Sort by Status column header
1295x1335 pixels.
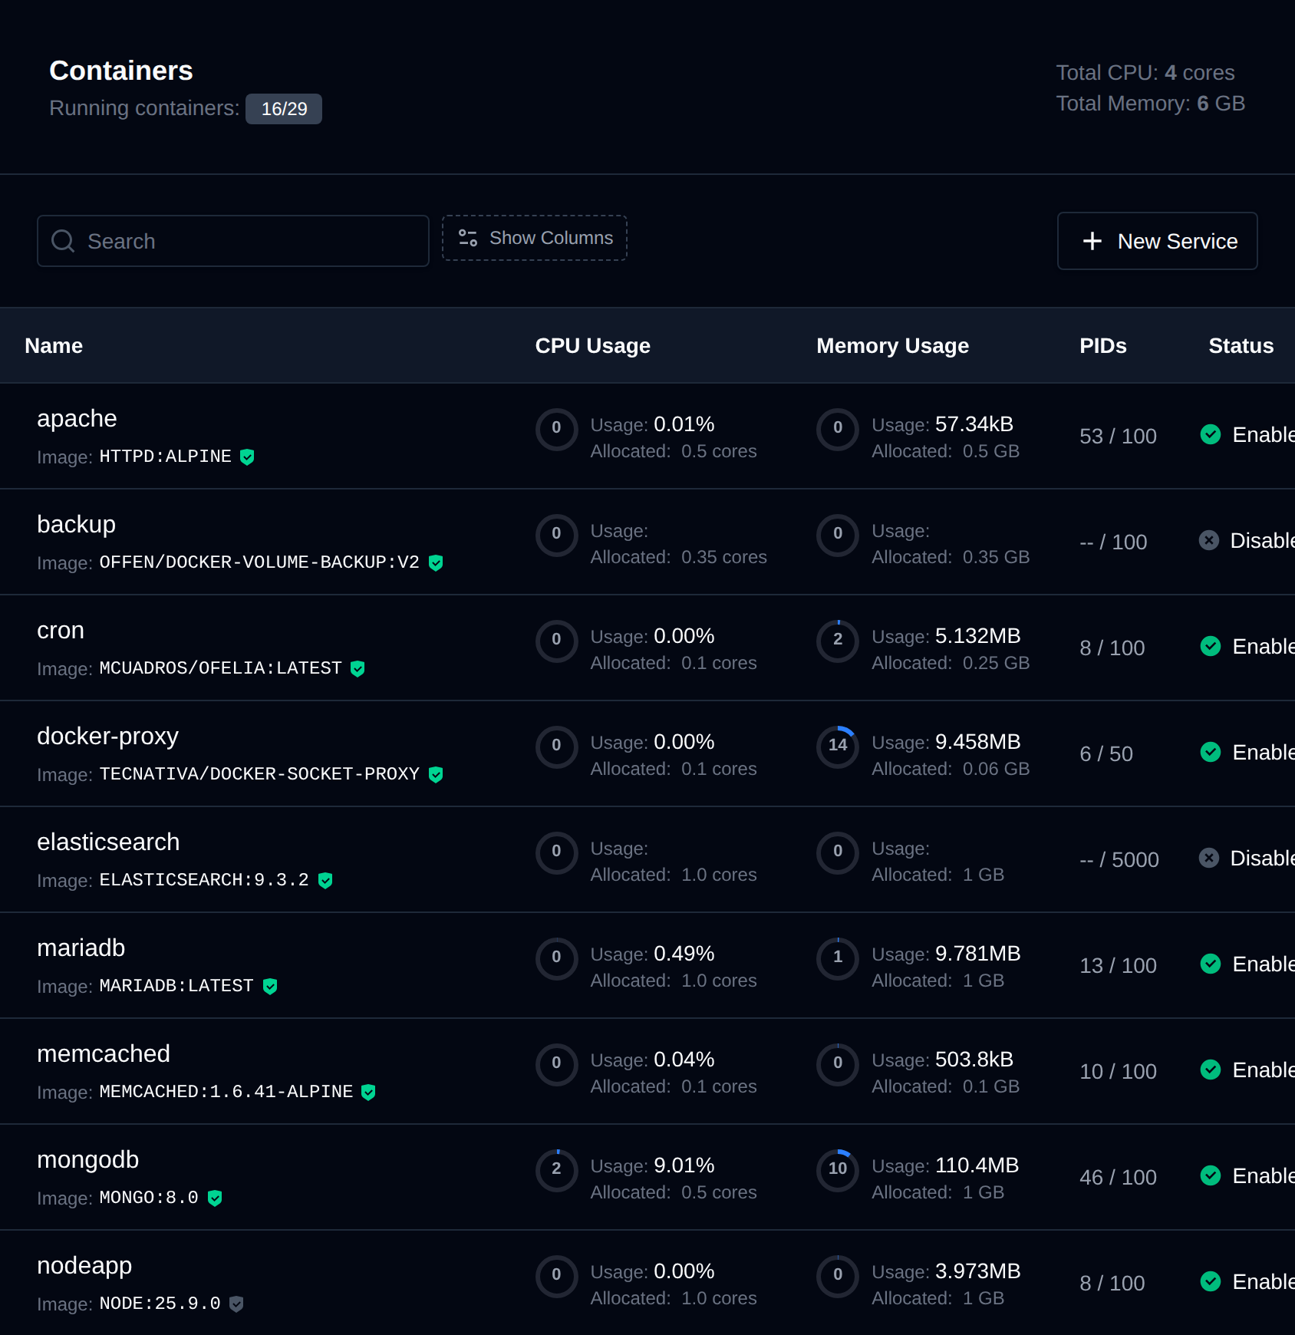coord(1241,346)
